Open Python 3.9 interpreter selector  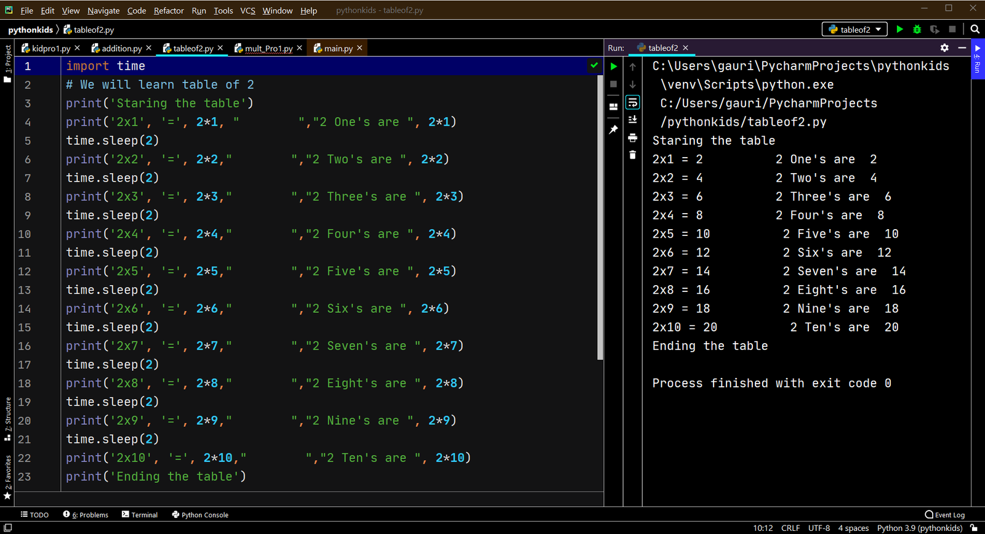click(919, 528)
